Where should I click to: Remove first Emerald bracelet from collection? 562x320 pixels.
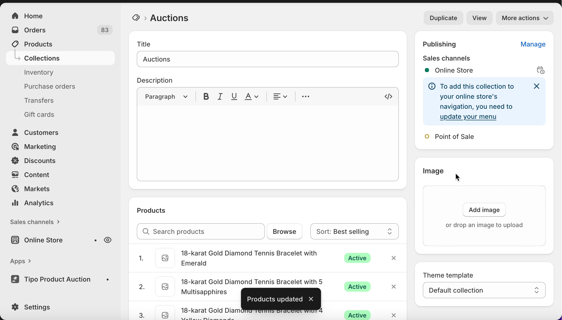(394, 258)
